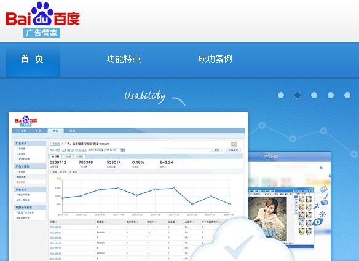359x261 pixels.
Task: Switch to the 功能特点 tab
Action: point(124,59)
